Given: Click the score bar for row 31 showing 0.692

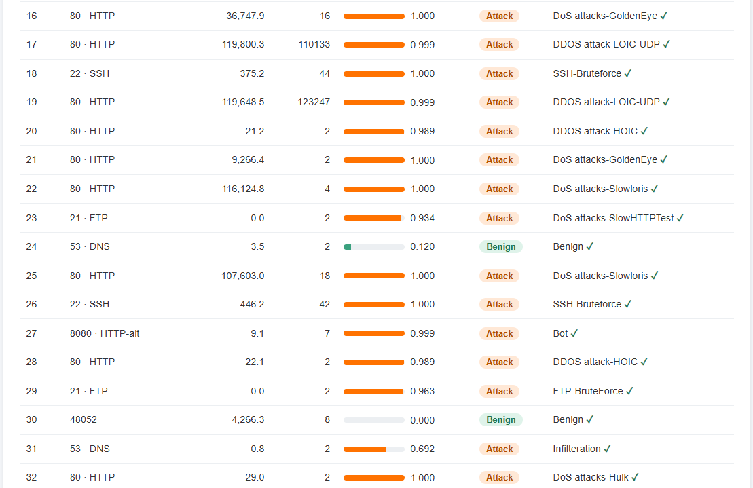Looking at the screenshot, I should pyautogui.click(x=373, y=449).
